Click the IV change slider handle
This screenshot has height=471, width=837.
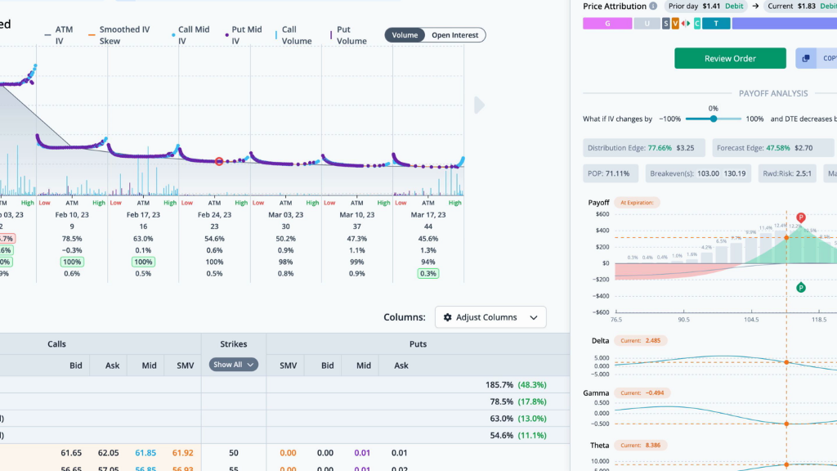point(713,119)
